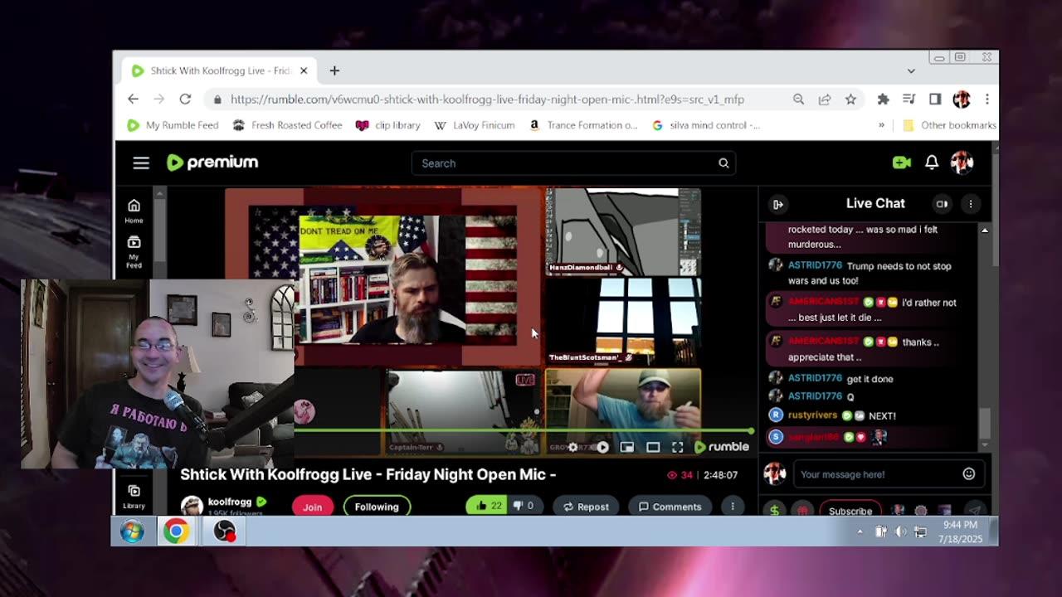Open the Chrome extensions puzzle icon
Viewport: 1062px width, 597px height.
coord(883,99)
